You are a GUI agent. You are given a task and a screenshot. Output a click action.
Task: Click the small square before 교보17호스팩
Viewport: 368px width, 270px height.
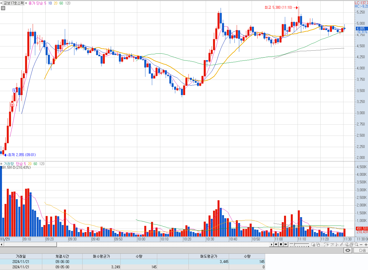[1, 3]
